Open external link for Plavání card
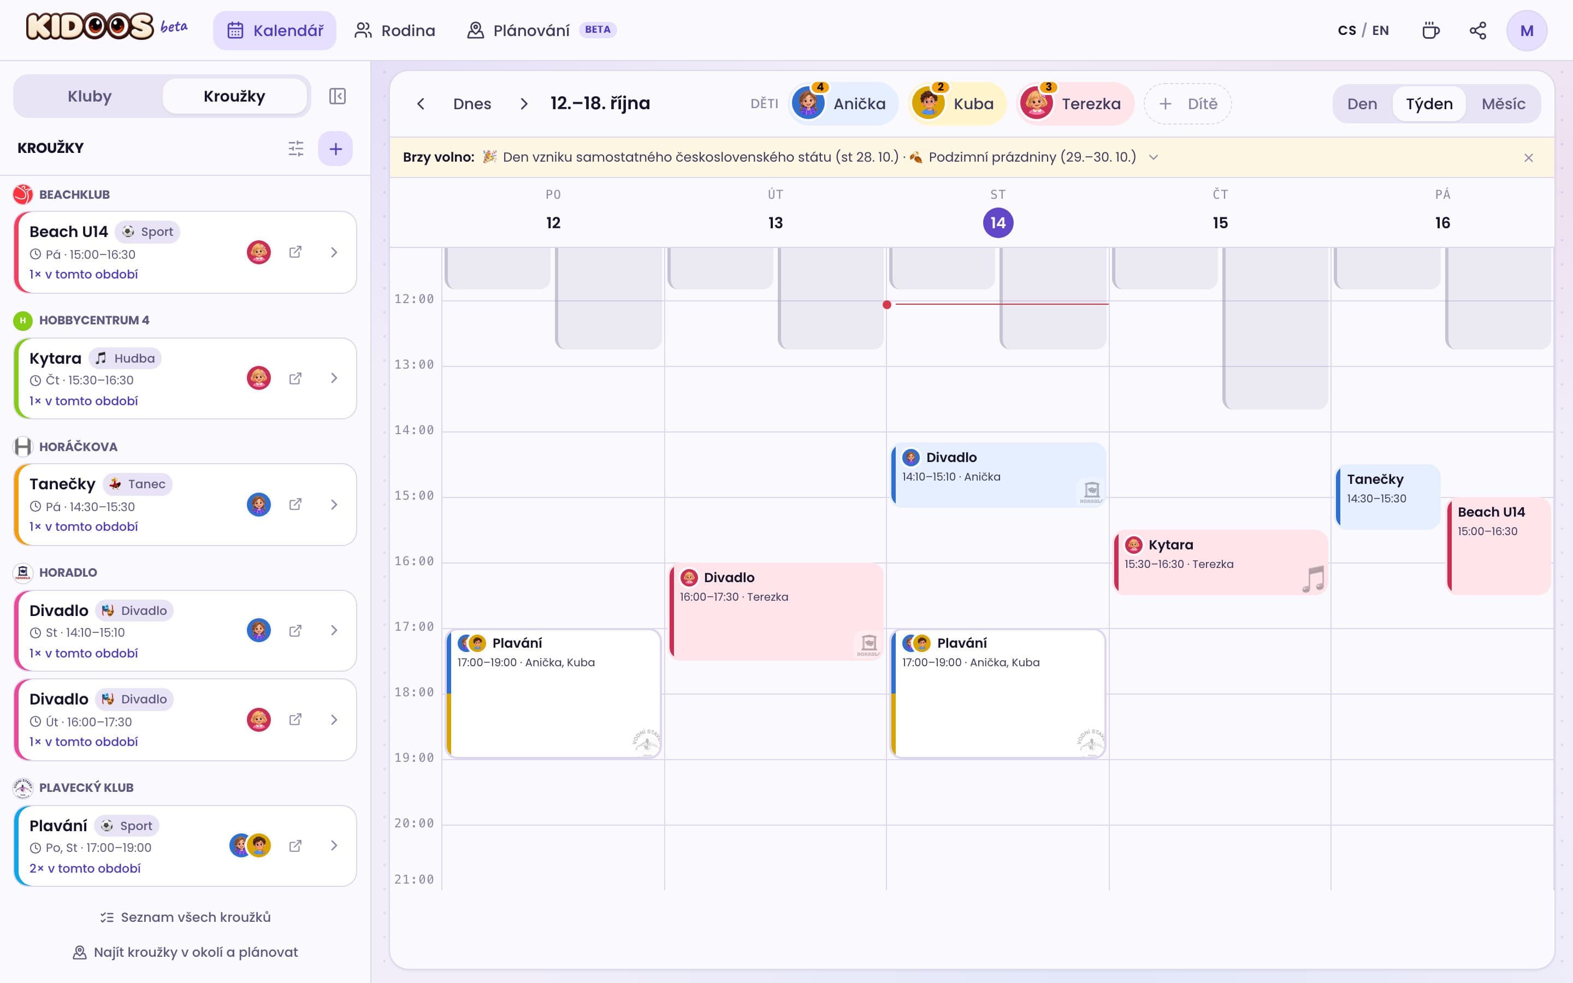The width and height of the screenshot is (1573, 983). pyautogui.click(x=295, y=846)
